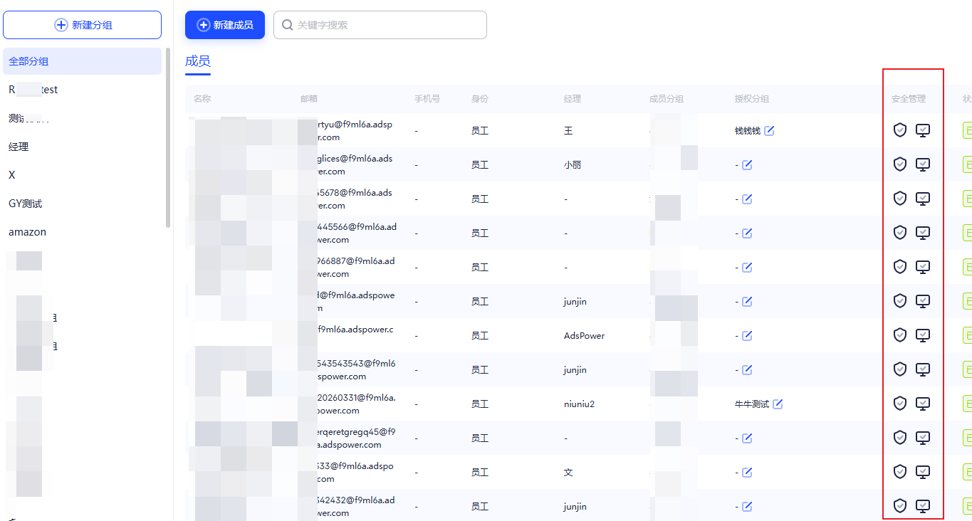This screenshot has height=521, width=972.
Task: Edit authorized group 钱钱钱 via pencil icon
Action: point(769,130)
